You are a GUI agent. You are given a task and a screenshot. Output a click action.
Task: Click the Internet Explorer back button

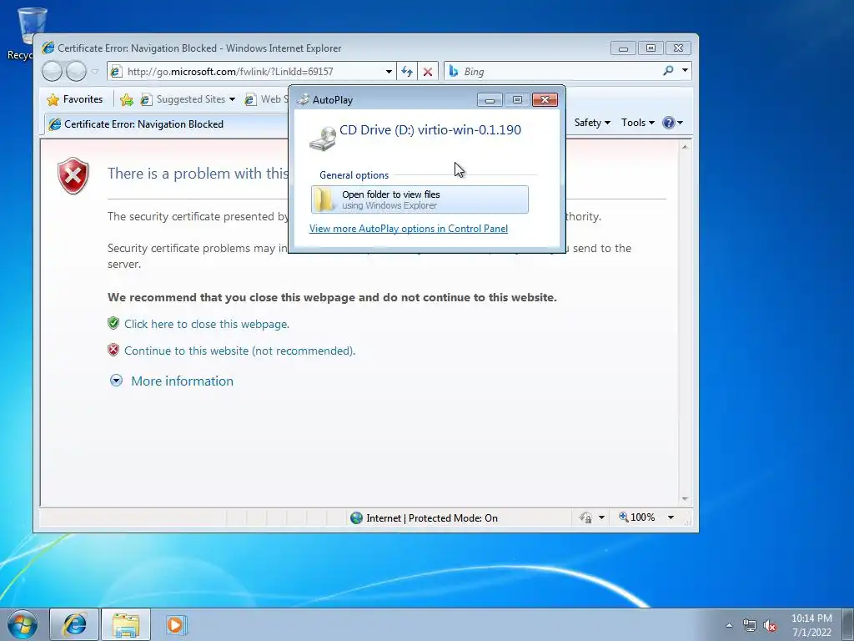click(52, 72)
